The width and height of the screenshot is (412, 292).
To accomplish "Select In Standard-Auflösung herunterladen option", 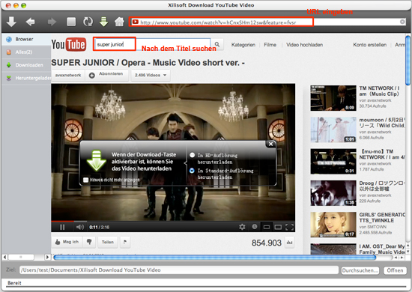I will tap(192, 171).
